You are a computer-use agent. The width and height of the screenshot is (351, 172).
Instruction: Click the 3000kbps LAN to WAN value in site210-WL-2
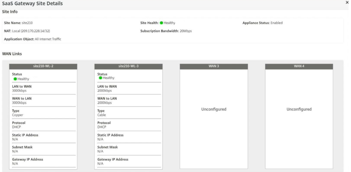click(x=19, y=91)
